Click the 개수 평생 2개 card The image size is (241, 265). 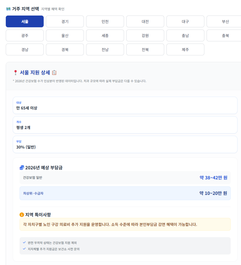tap(125, 125)
